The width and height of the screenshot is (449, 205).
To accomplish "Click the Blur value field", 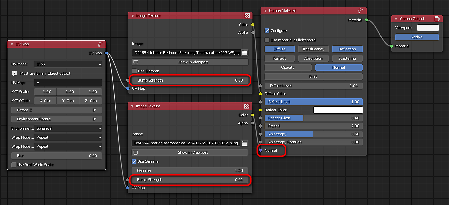I will pos(57,156).
